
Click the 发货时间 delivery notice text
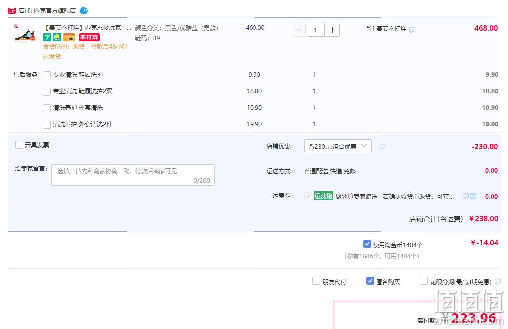(85, 51)
